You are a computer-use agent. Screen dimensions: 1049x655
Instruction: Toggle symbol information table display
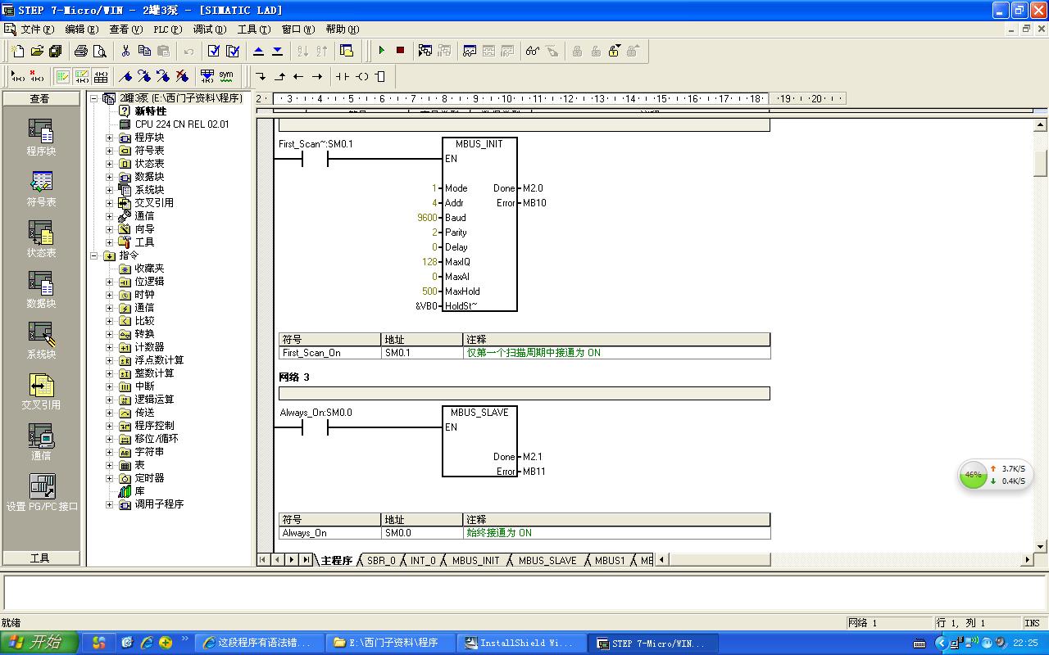coord(101,76)
